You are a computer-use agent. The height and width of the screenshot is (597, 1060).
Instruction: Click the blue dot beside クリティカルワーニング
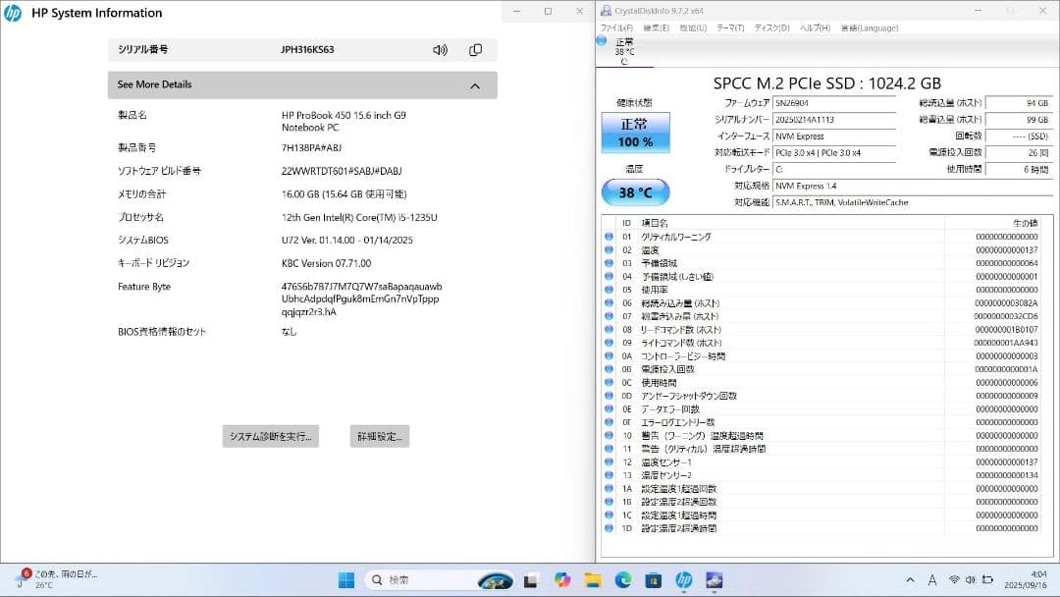pos(609,236)
